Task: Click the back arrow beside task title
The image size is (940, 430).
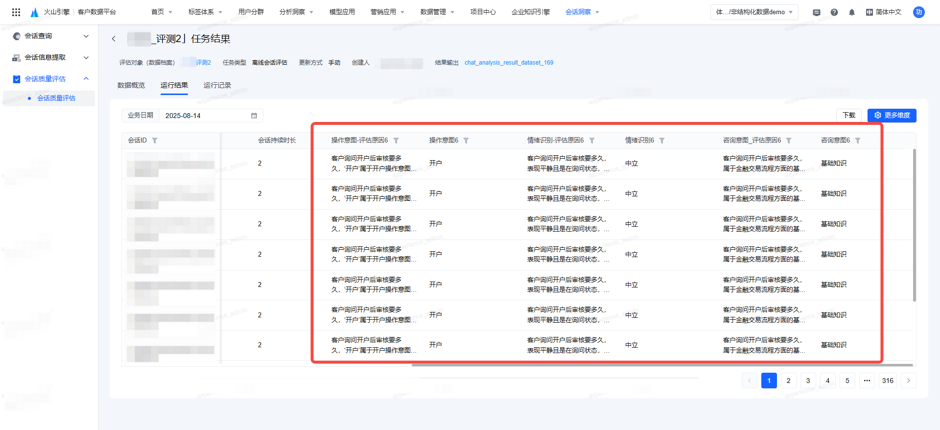Action: (114, 39)
